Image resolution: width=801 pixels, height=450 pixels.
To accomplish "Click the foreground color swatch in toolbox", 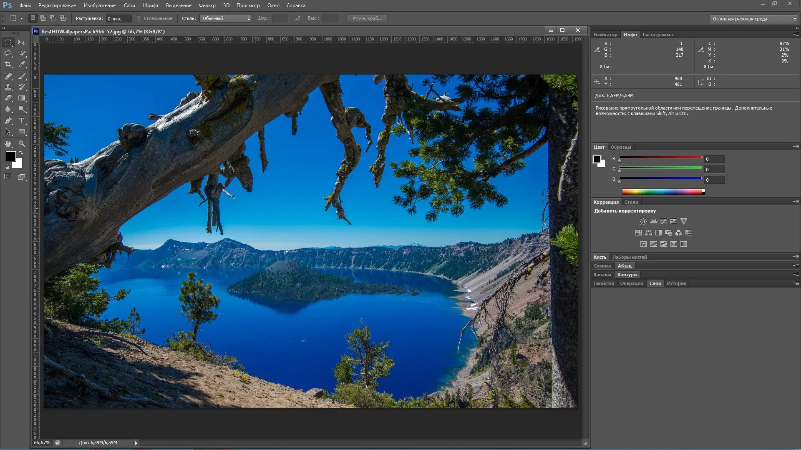I will pos(10,156).
